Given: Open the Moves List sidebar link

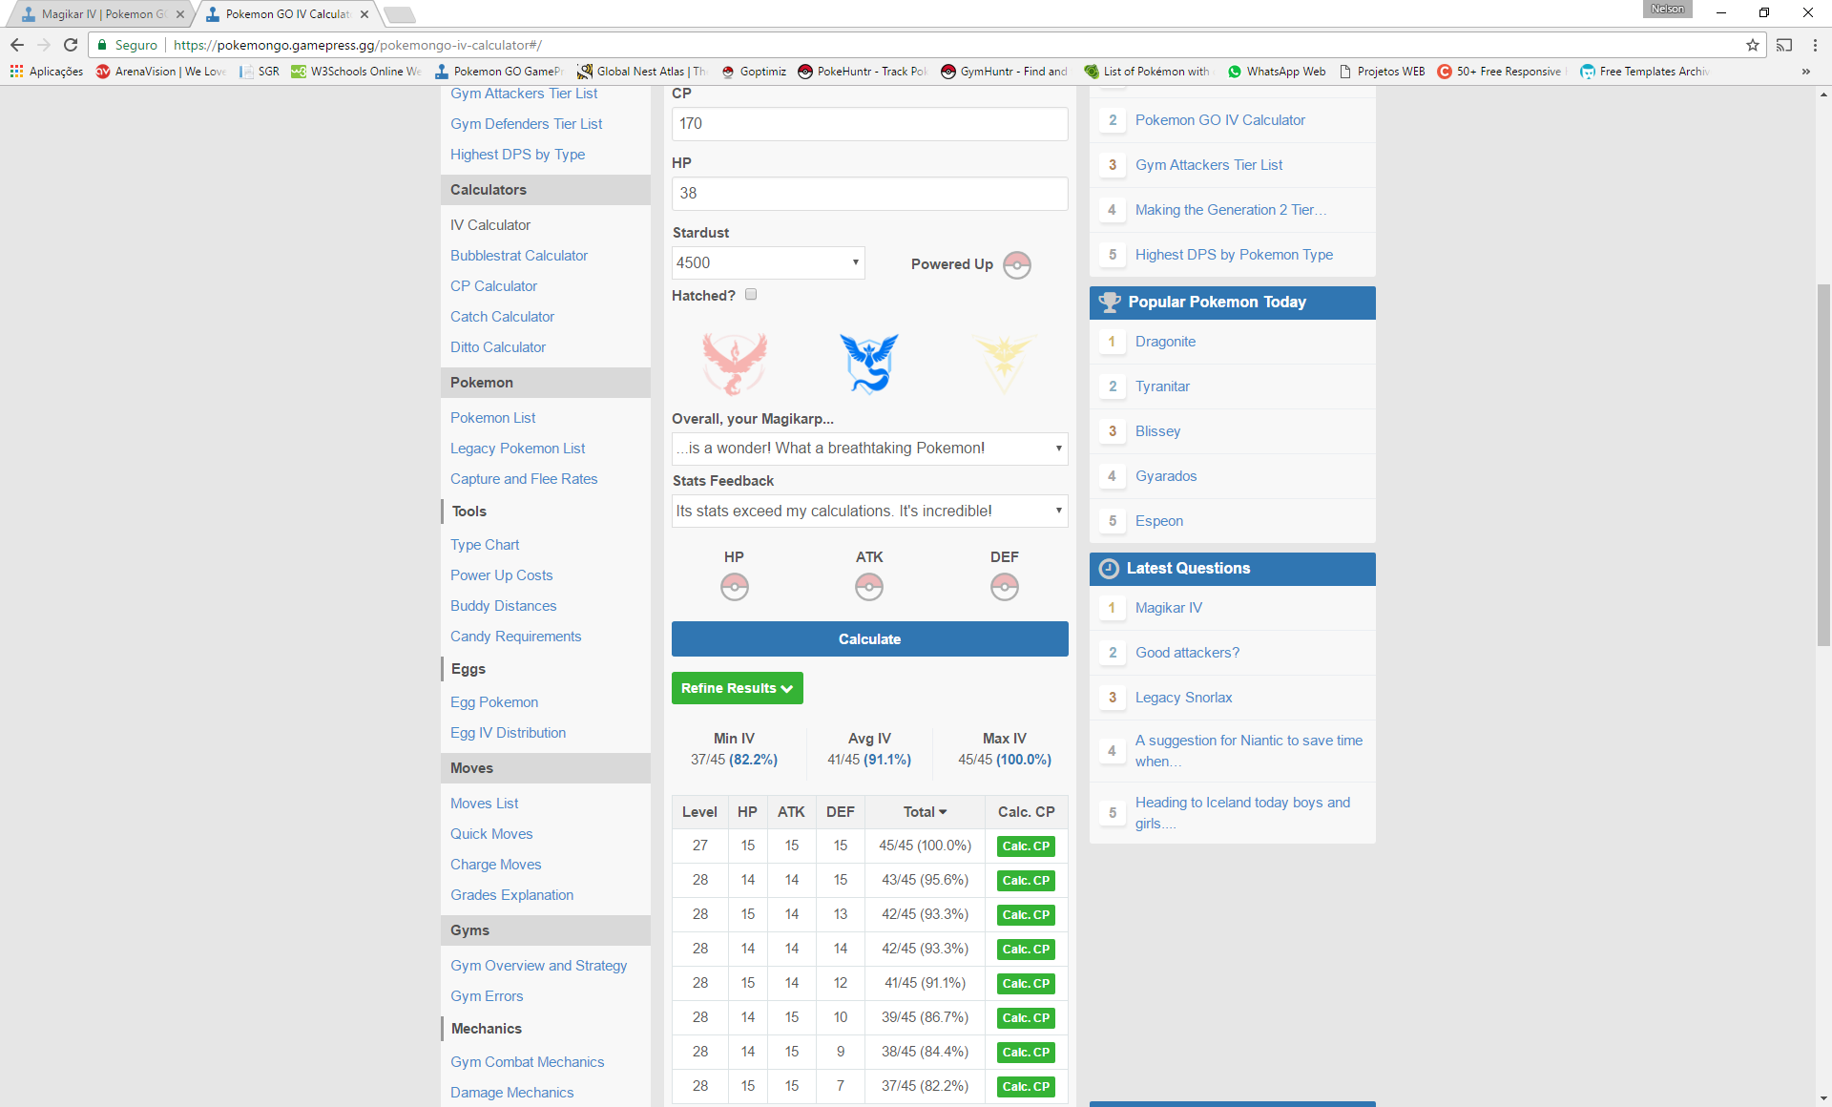Looking at the screenshot, I should (485, 804).
